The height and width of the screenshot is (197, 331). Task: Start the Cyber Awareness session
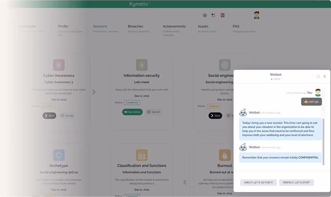pos(49,116)
